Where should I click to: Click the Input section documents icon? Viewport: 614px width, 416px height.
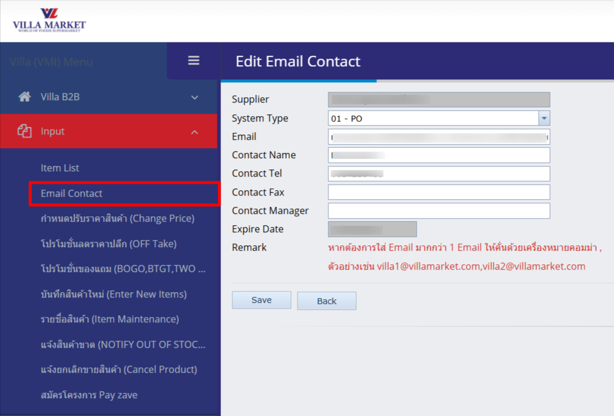pyautogui.click(x=25, y=132)
